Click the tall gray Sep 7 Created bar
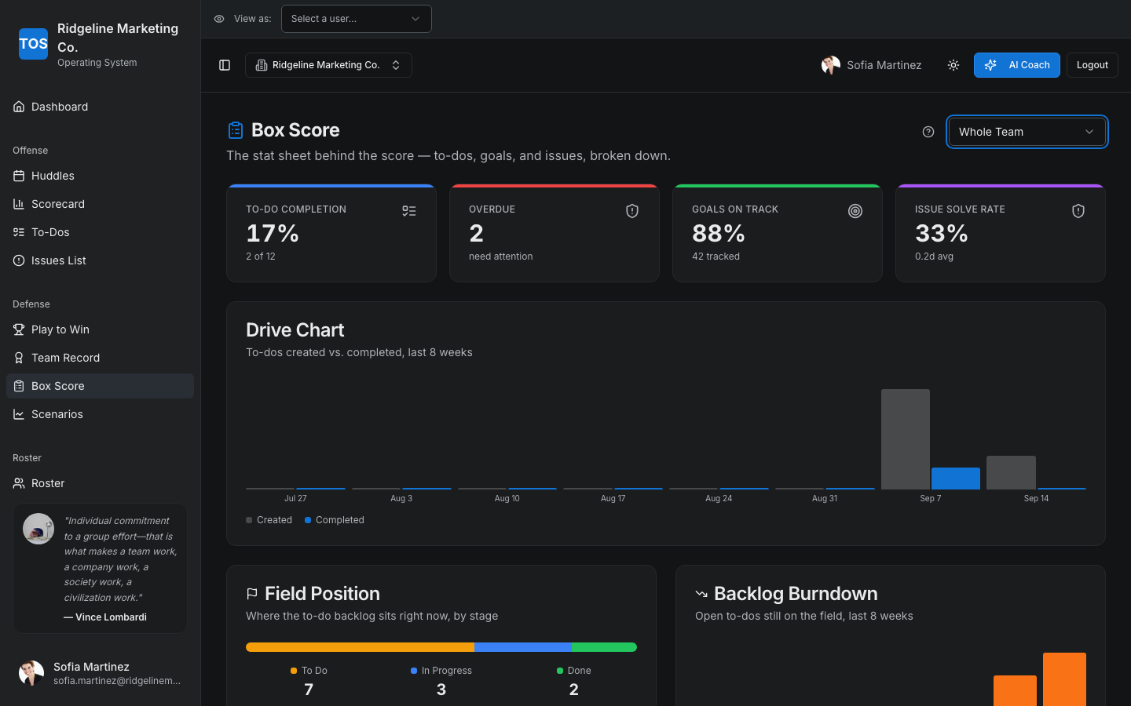 pos(906,439)
